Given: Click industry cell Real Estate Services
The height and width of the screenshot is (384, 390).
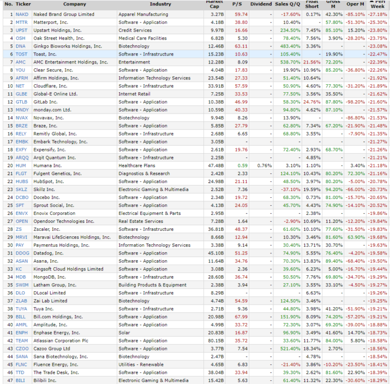Looking at the screenshot, I should pyautogui.click(x=141, y=222).
